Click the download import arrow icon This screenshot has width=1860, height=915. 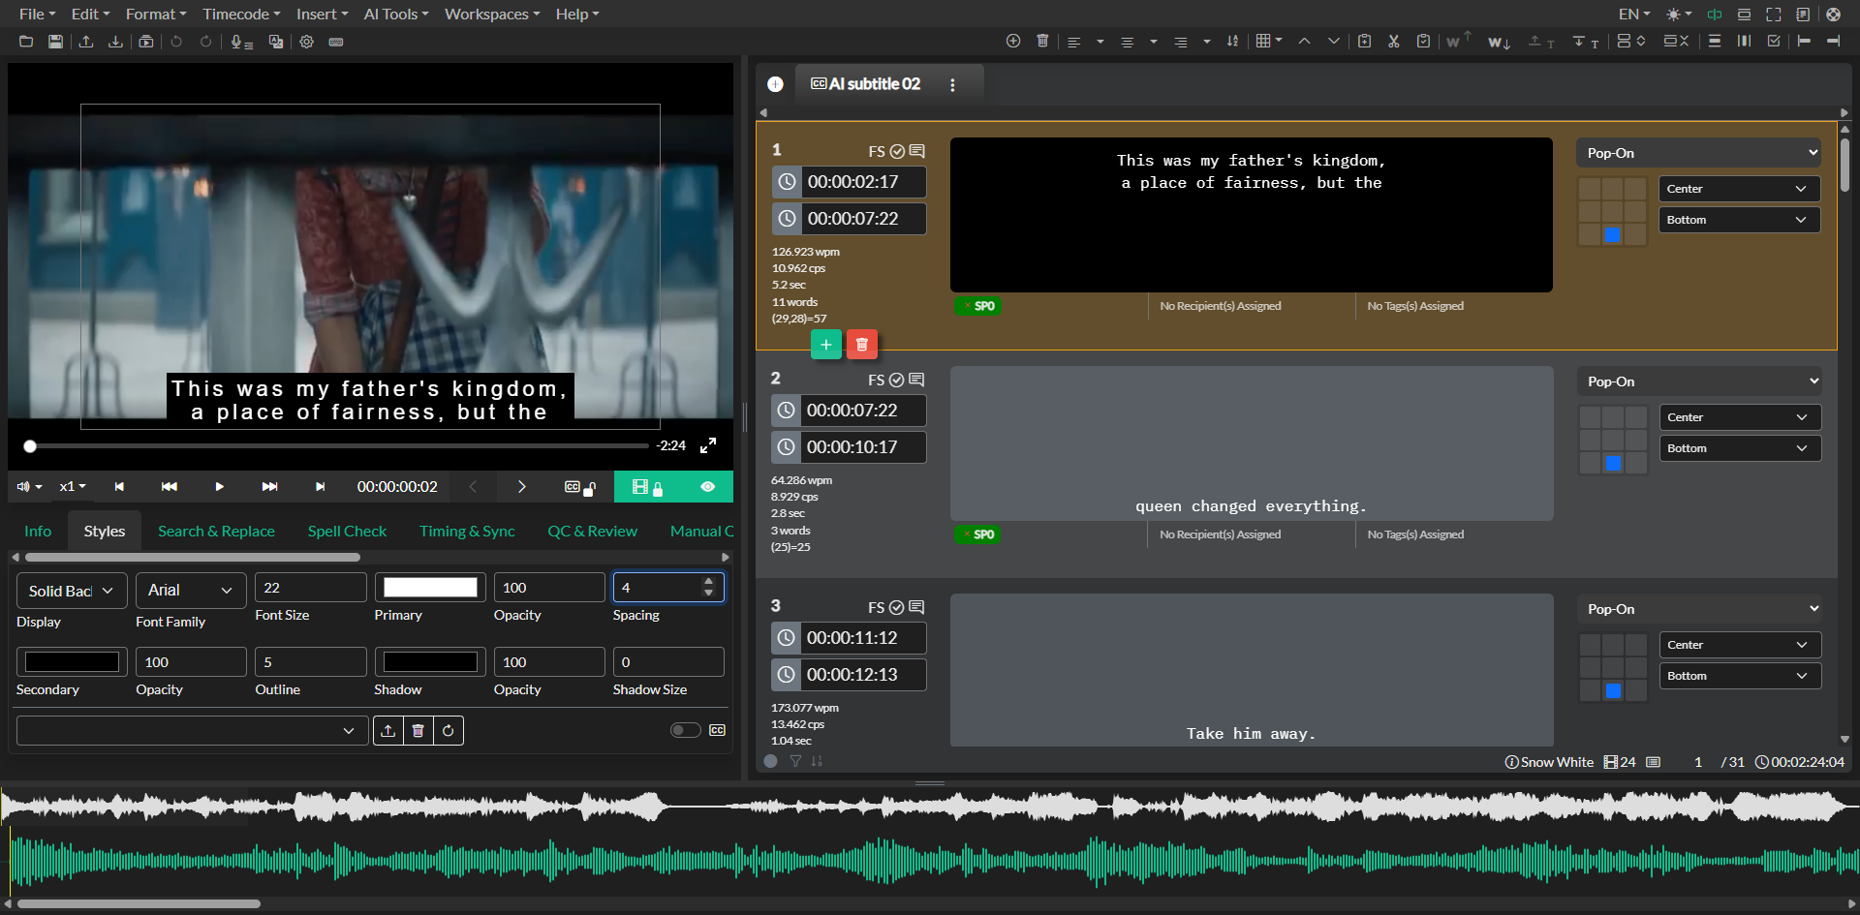pos(115,42)
